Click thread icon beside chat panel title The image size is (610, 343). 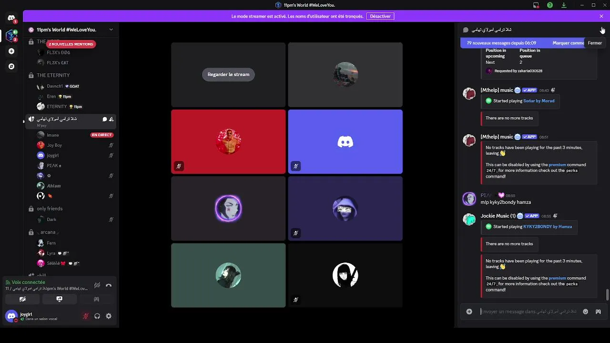point(466,30)
